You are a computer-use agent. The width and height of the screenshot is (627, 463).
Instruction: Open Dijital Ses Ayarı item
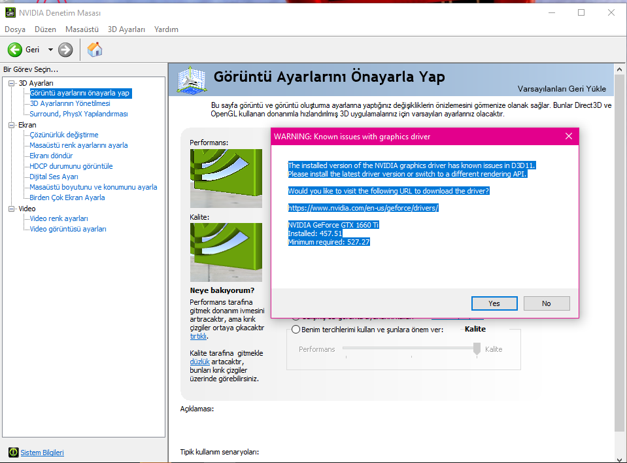[x=54, y=177]
